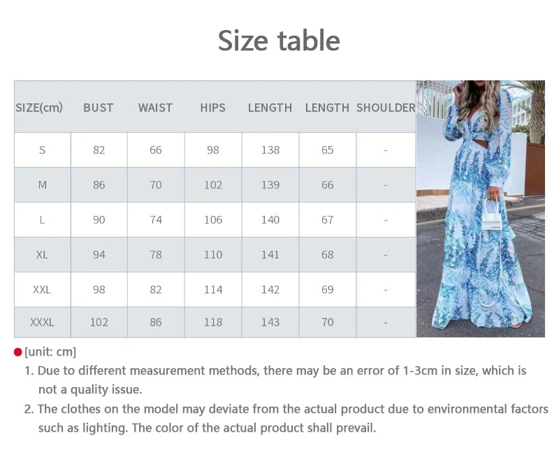Click the XXXL size row label
Screen dimensions: 559x452
pyautogui.click(x=43, y=322)
